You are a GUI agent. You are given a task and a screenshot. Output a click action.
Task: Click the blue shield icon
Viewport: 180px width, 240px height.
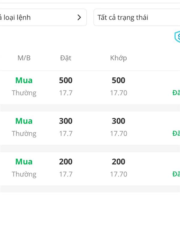point(177,36)
